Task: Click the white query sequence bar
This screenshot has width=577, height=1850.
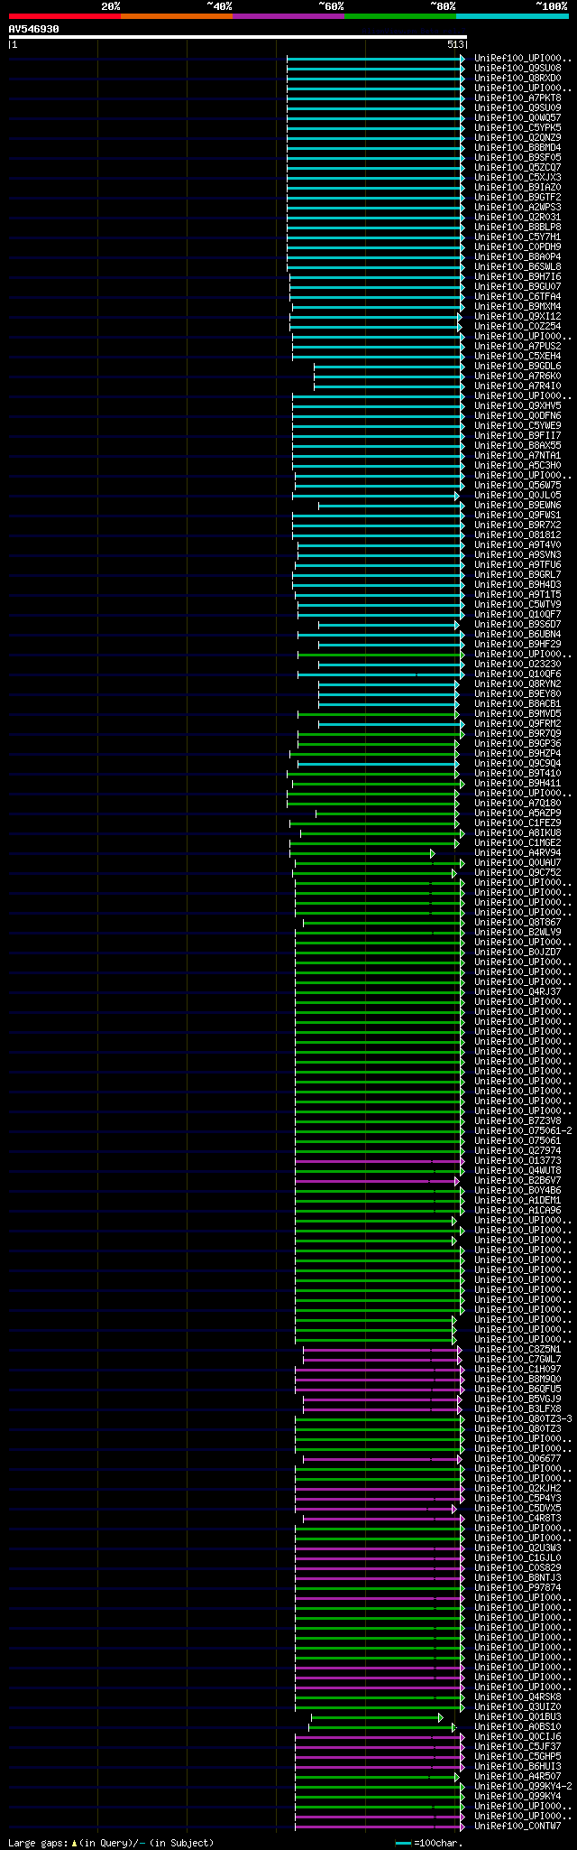Action: (237, 37)
